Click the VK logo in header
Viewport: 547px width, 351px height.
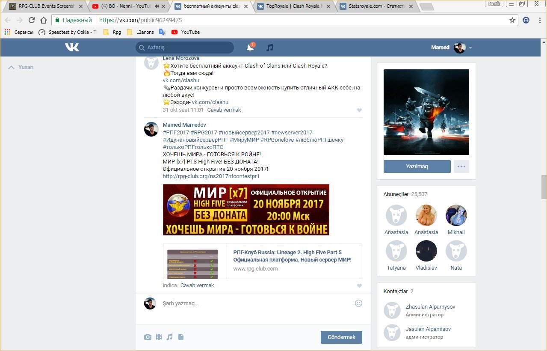pos(72,47)
